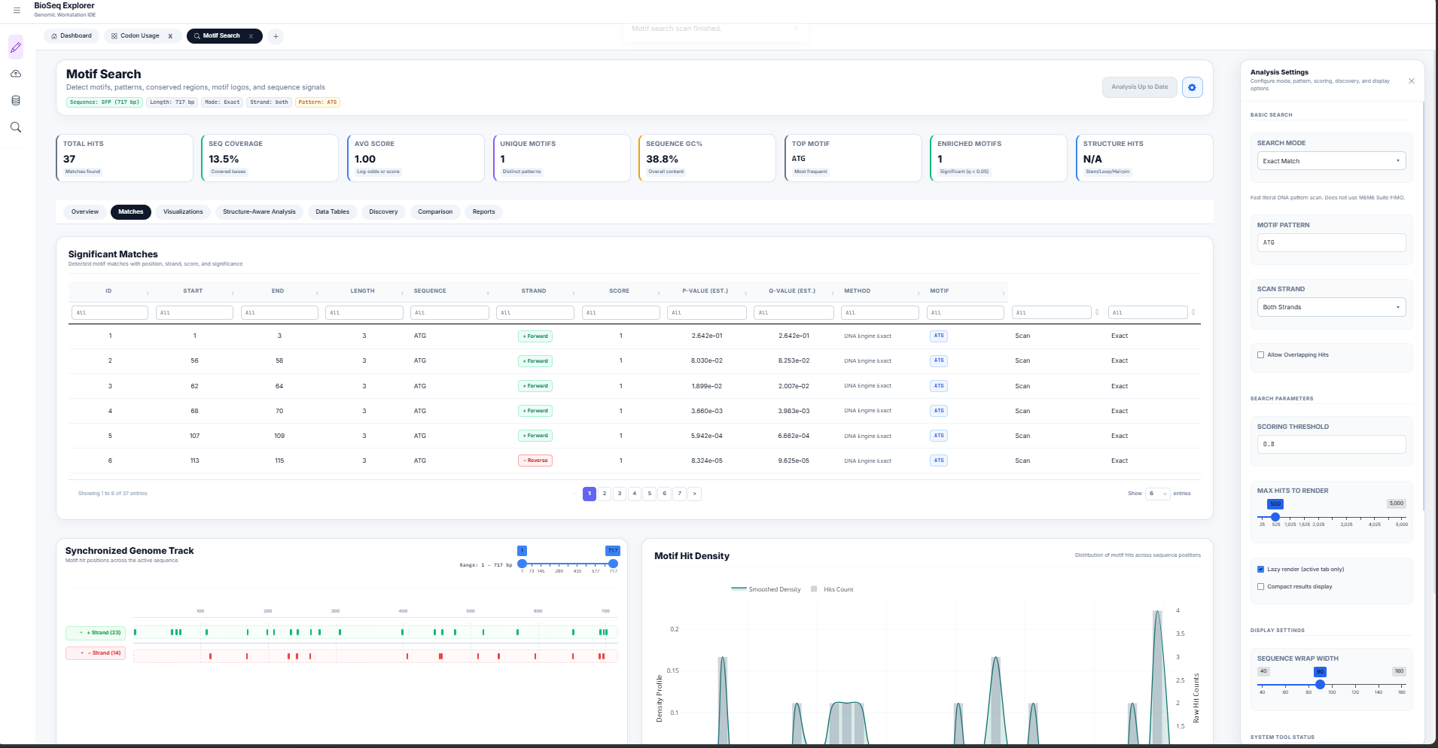Toggle the + Strand (23) track
The height and width of the screenshot is (748, 1438).
(96, 633)
